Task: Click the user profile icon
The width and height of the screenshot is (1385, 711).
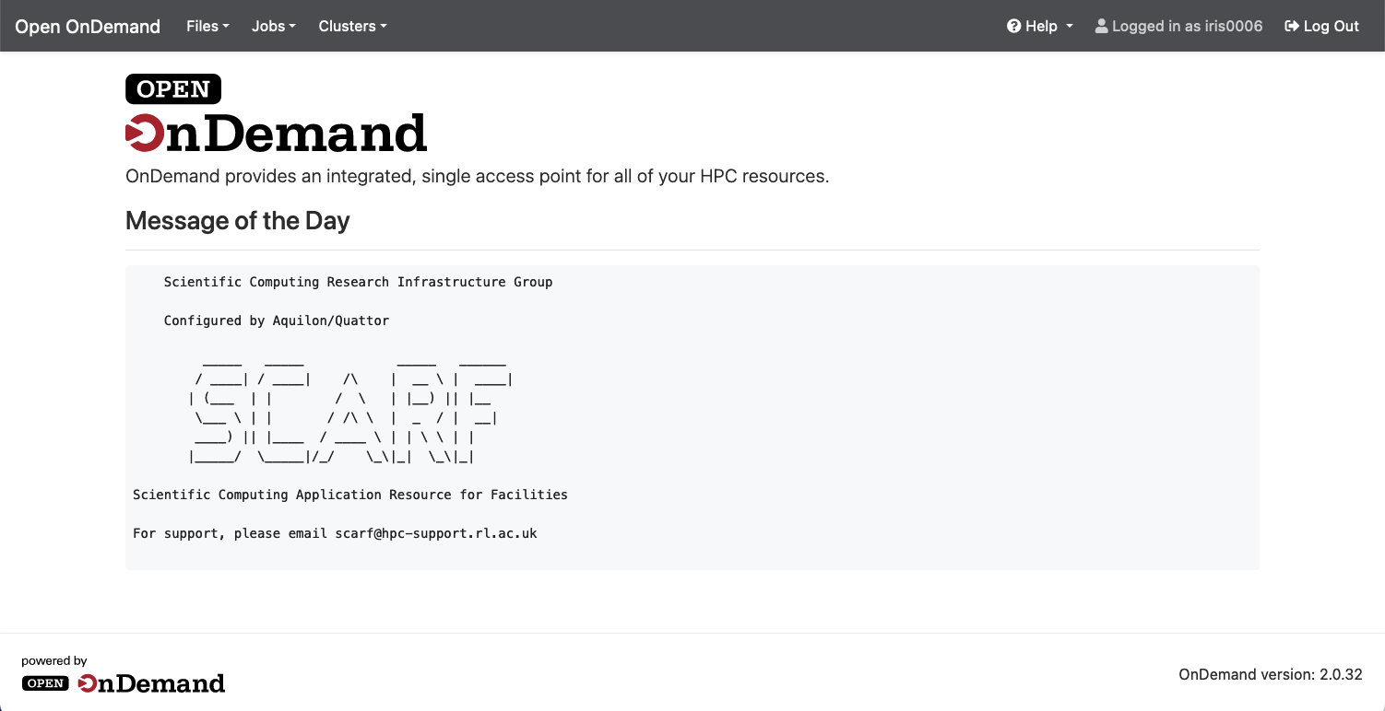Action: coord(1101,26)
